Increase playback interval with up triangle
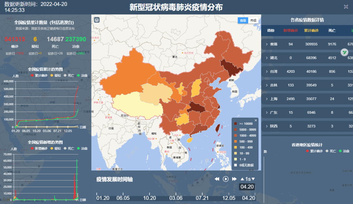This screenshot has height=204, width=353. click(x=242, y=179)
